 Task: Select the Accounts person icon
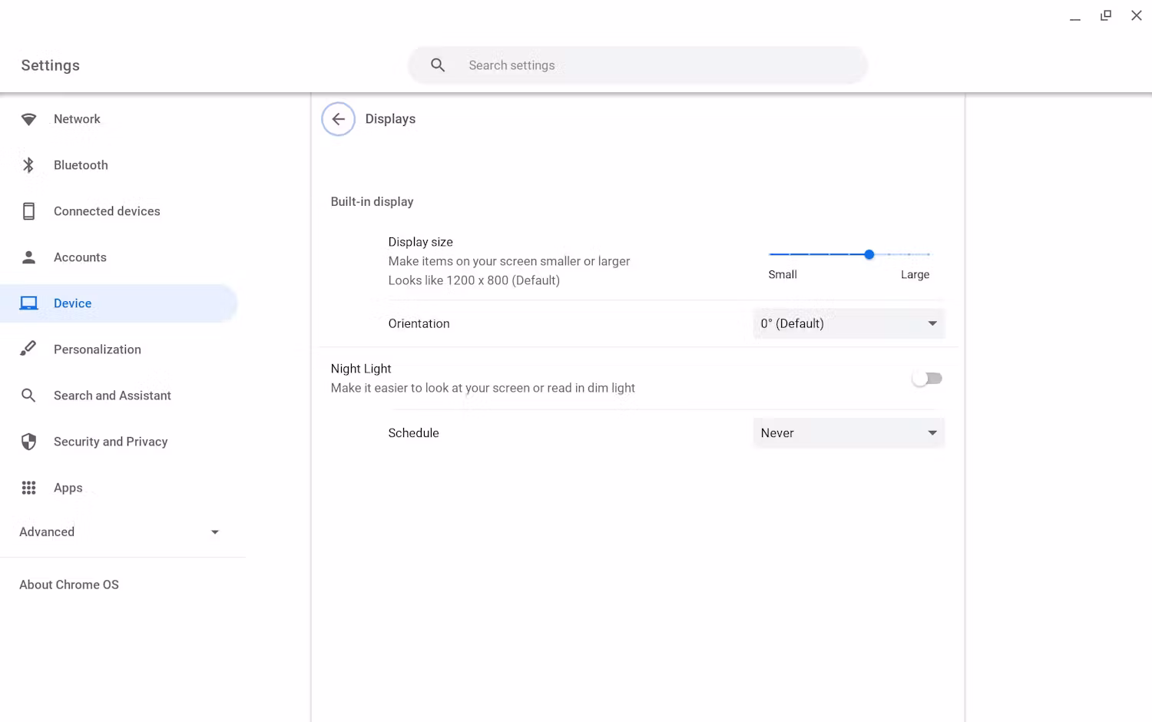pyautogui.click(x=28, y=257)
